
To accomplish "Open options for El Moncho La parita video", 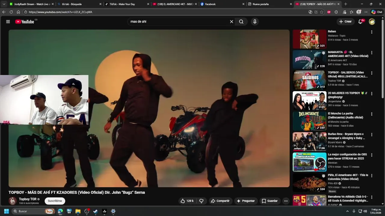I will [x=371, y=114].
